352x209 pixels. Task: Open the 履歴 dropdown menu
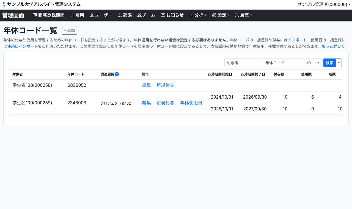click(x=243, y=15)
